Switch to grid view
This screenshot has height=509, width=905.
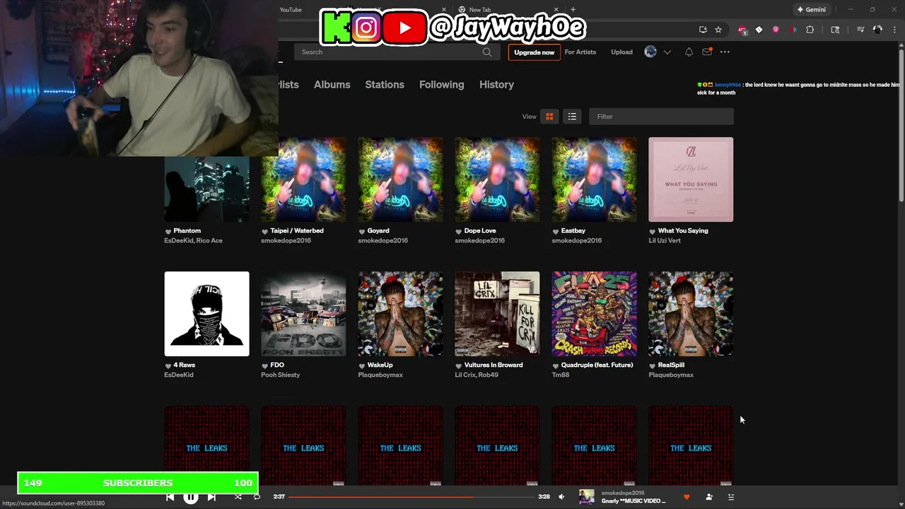point(549,117)
